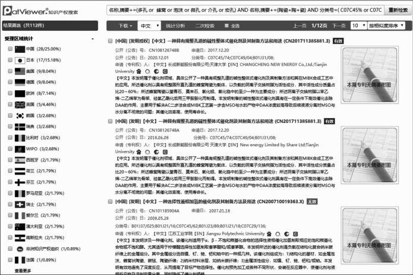Click the Finland flag icon

tap(20, 182)
